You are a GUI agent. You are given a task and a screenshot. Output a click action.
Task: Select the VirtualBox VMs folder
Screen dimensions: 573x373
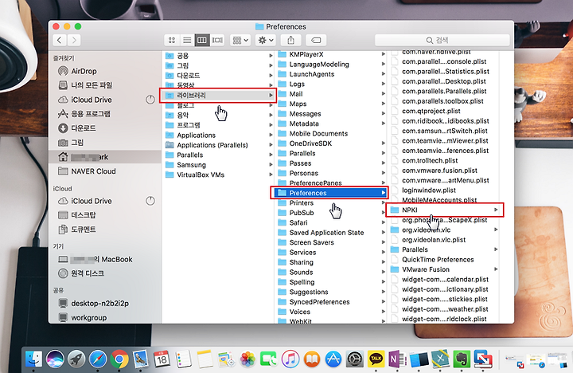(218, 175)
